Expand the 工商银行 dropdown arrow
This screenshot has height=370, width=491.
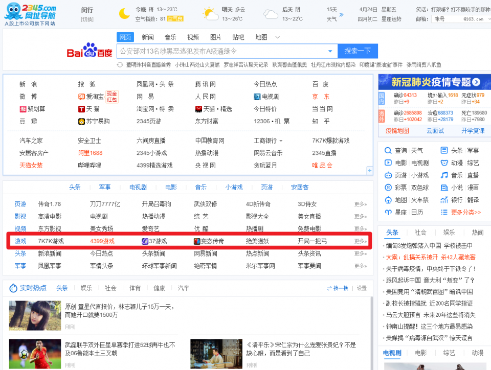click(x=281, y=141)
